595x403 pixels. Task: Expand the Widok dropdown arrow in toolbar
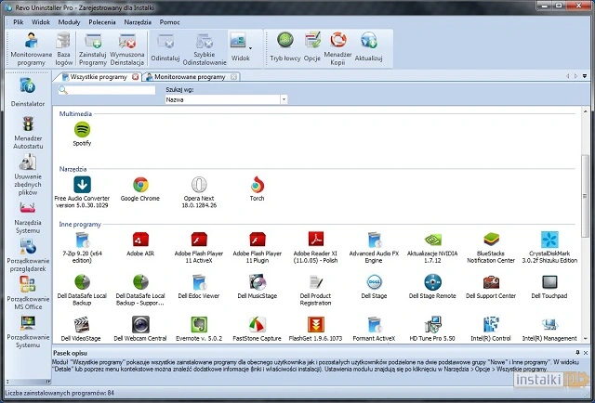pyautogui.click(x=250, y=45)
